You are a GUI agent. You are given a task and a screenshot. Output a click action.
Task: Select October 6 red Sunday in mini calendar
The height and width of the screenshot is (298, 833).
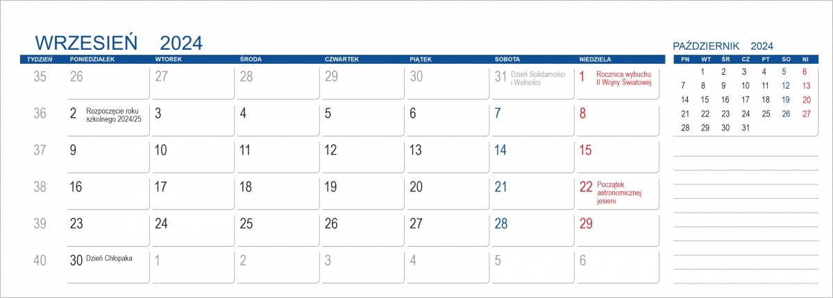click(805, 71)
